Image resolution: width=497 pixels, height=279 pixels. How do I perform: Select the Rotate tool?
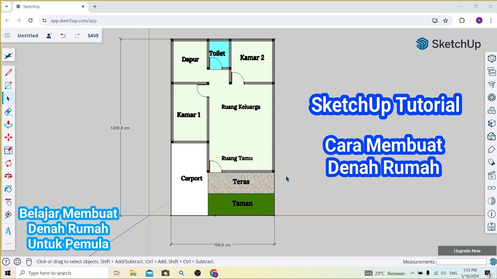tap(8, 163)
